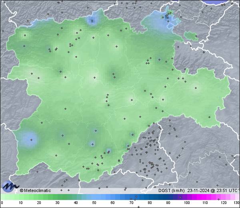
Task: Click scale label 50
Action: pos(94,203)
